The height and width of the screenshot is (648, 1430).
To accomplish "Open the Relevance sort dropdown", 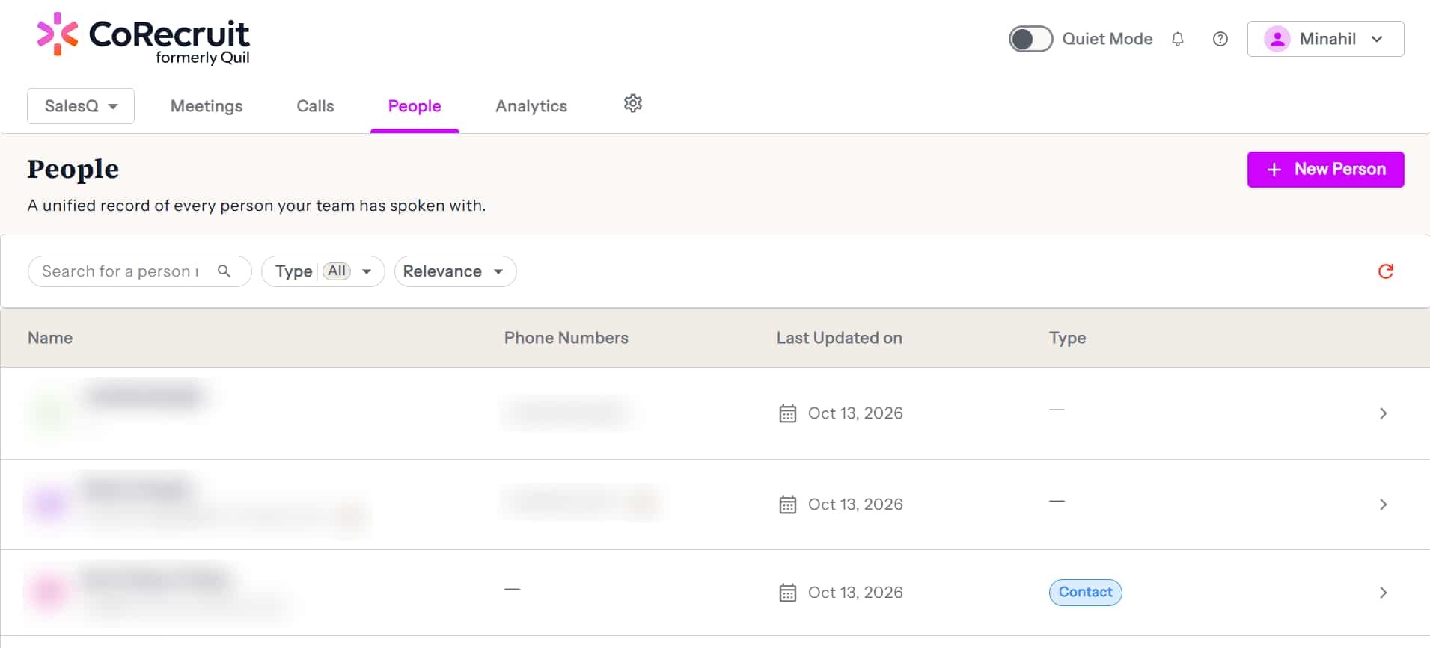I will point(455,271).
